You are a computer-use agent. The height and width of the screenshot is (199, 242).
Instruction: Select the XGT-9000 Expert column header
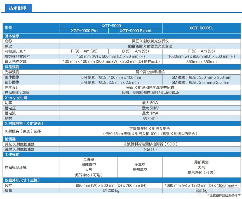tap(135, 31)
